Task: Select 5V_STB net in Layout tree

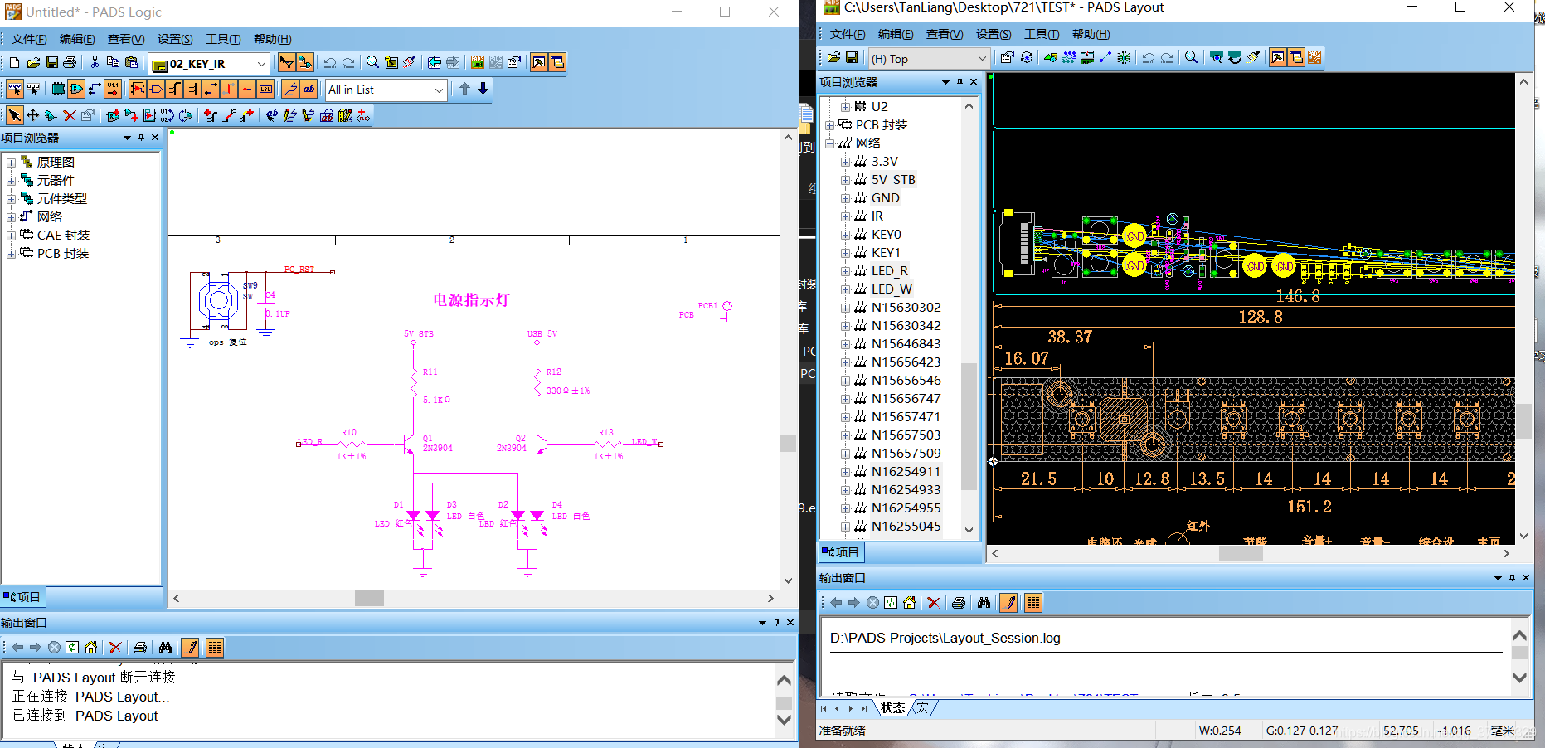Action: [893, 180]
